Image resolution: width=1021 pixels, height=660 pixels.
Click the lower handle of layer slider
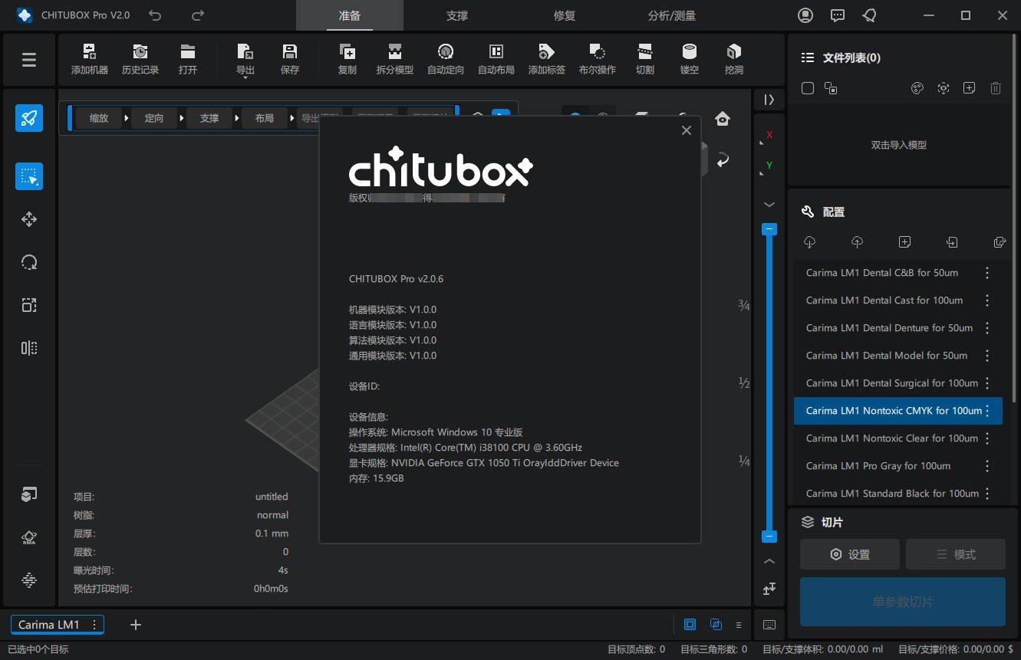pyautogui.click(x=769, y=537)
